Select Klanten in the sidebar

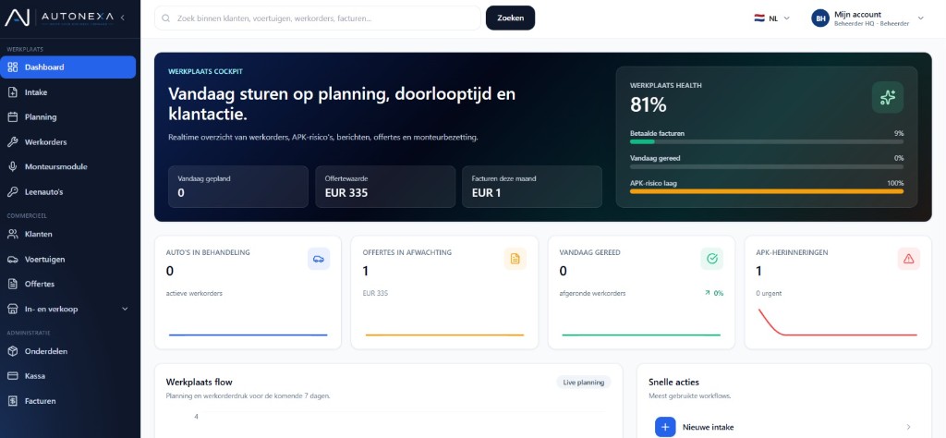[68, 234]
